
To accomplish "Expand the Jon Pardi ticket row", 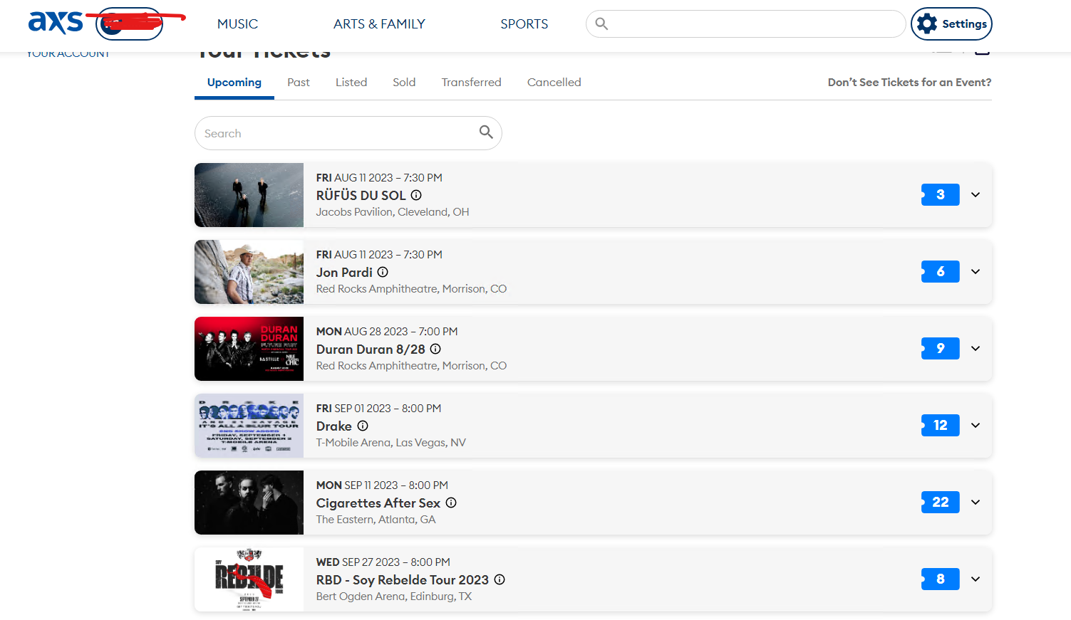I will coord(976,271).
